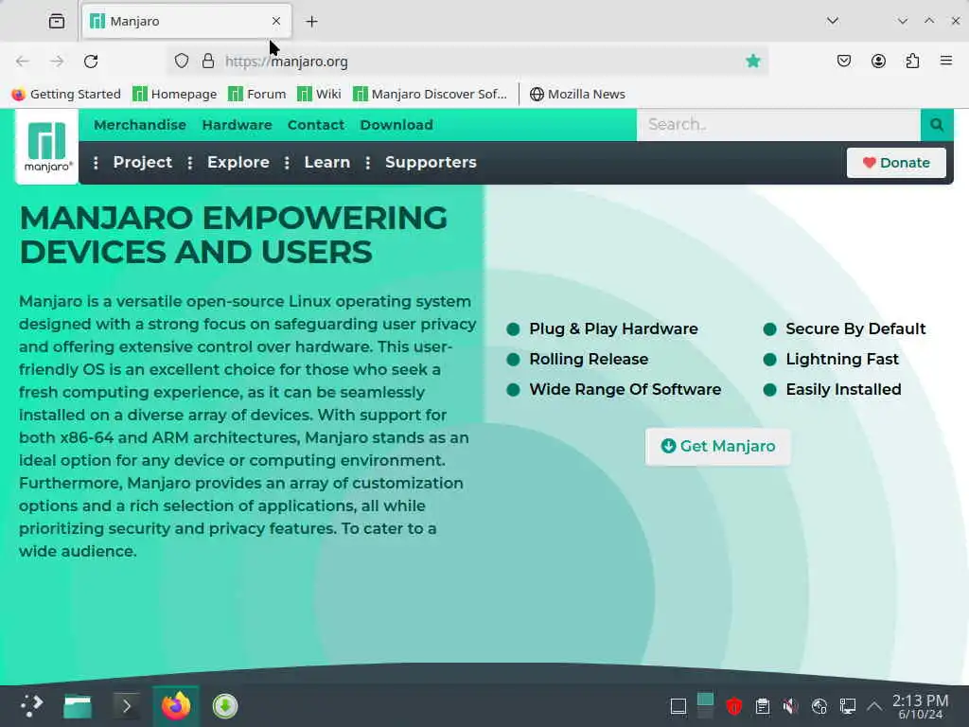Open Dolphin file manager in taskbar
The height and width of the screenshot is (727, 969).
(78, 706)
